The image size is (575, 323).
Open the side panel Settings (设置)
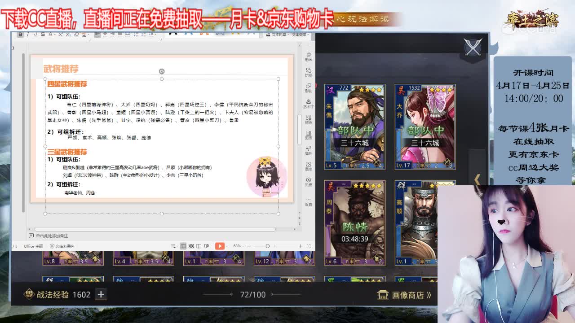click(x=309, y=201)
